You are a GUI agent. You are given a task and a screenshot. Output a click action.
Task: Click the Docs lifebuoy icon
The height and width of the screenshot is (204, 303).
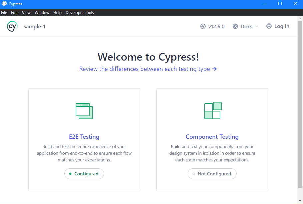(235, 26)
